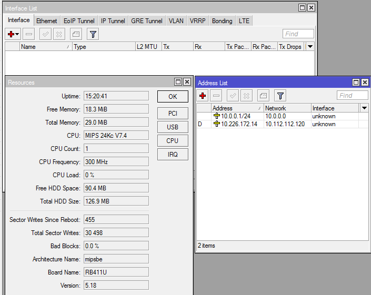Click the Find field in Address List

(352, 95)
